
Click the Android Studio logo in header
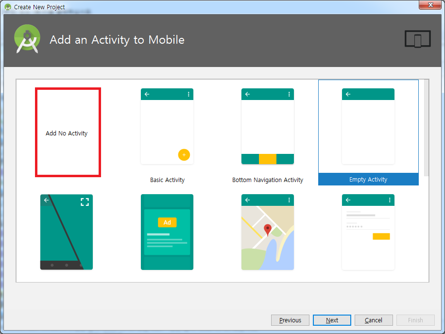coord(27,39)
